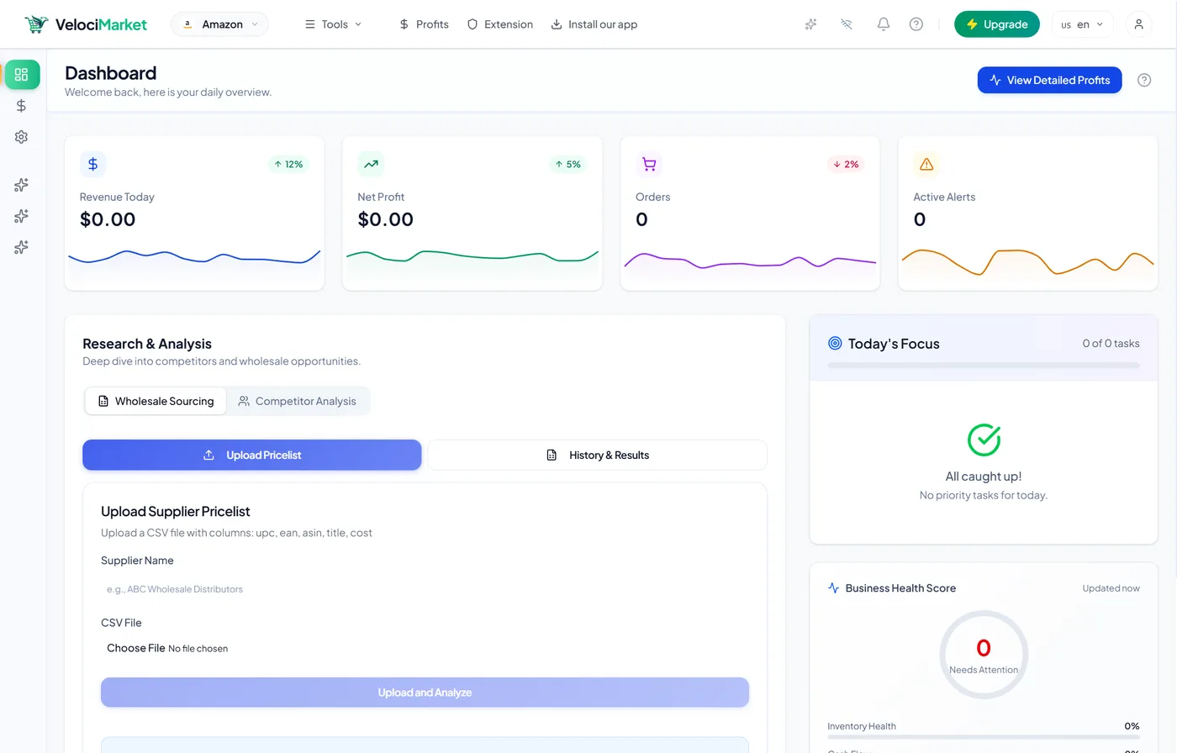Click the help icon beside View Detailed Profits

coord(1144,80)
